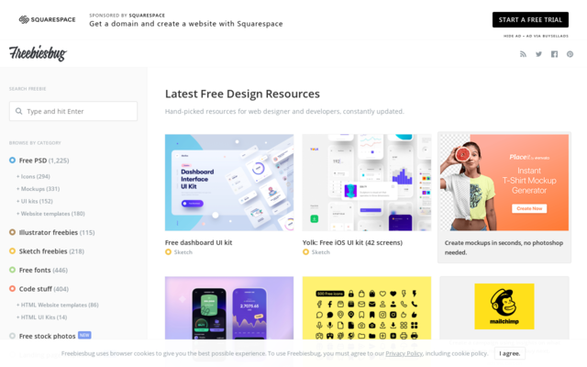Open the Dashboard Interface UI Kit thumbnail
Viewport: 587px width, 367px height.
click(x=229, y=183)
